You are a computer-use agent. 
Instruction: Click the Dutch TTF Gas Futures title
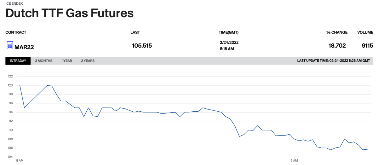70,13
